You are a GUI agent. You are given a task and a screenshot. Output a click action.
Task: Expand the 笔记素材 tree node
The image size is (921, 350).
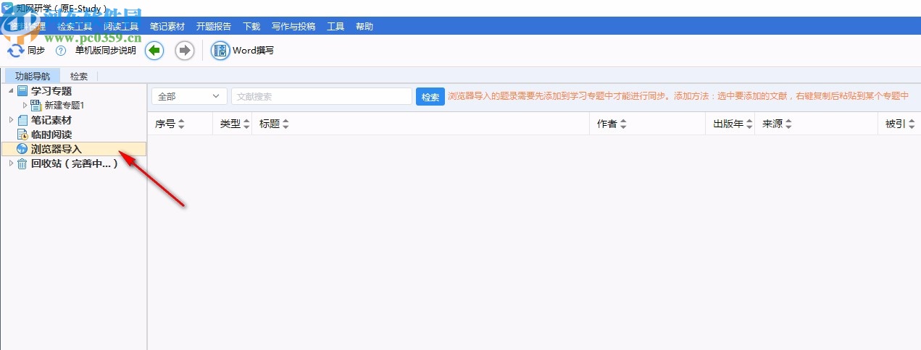tap(11, 119)
